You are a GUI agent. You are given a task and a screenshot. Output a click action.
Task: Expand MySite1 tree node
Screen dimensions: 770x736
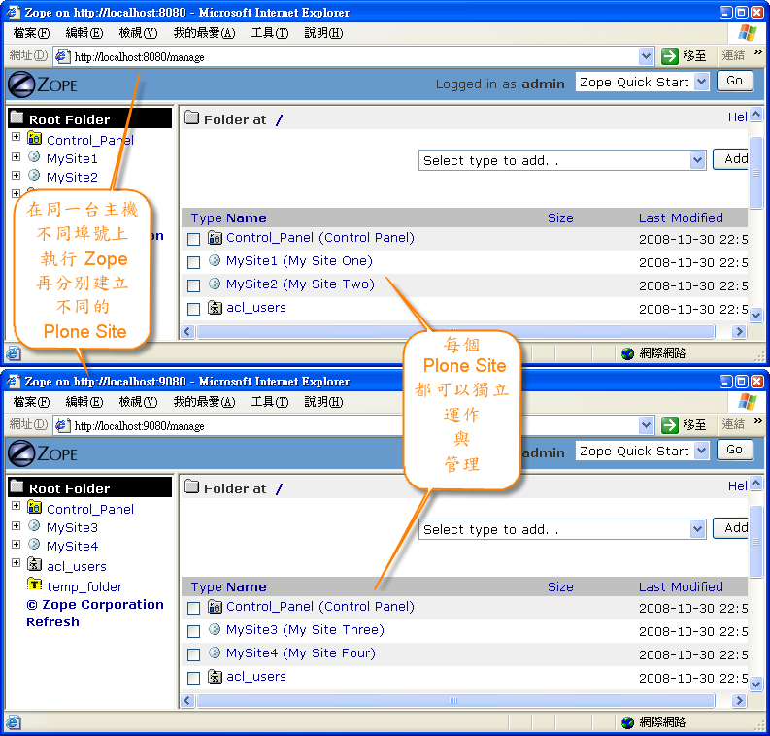pos(17,156)
